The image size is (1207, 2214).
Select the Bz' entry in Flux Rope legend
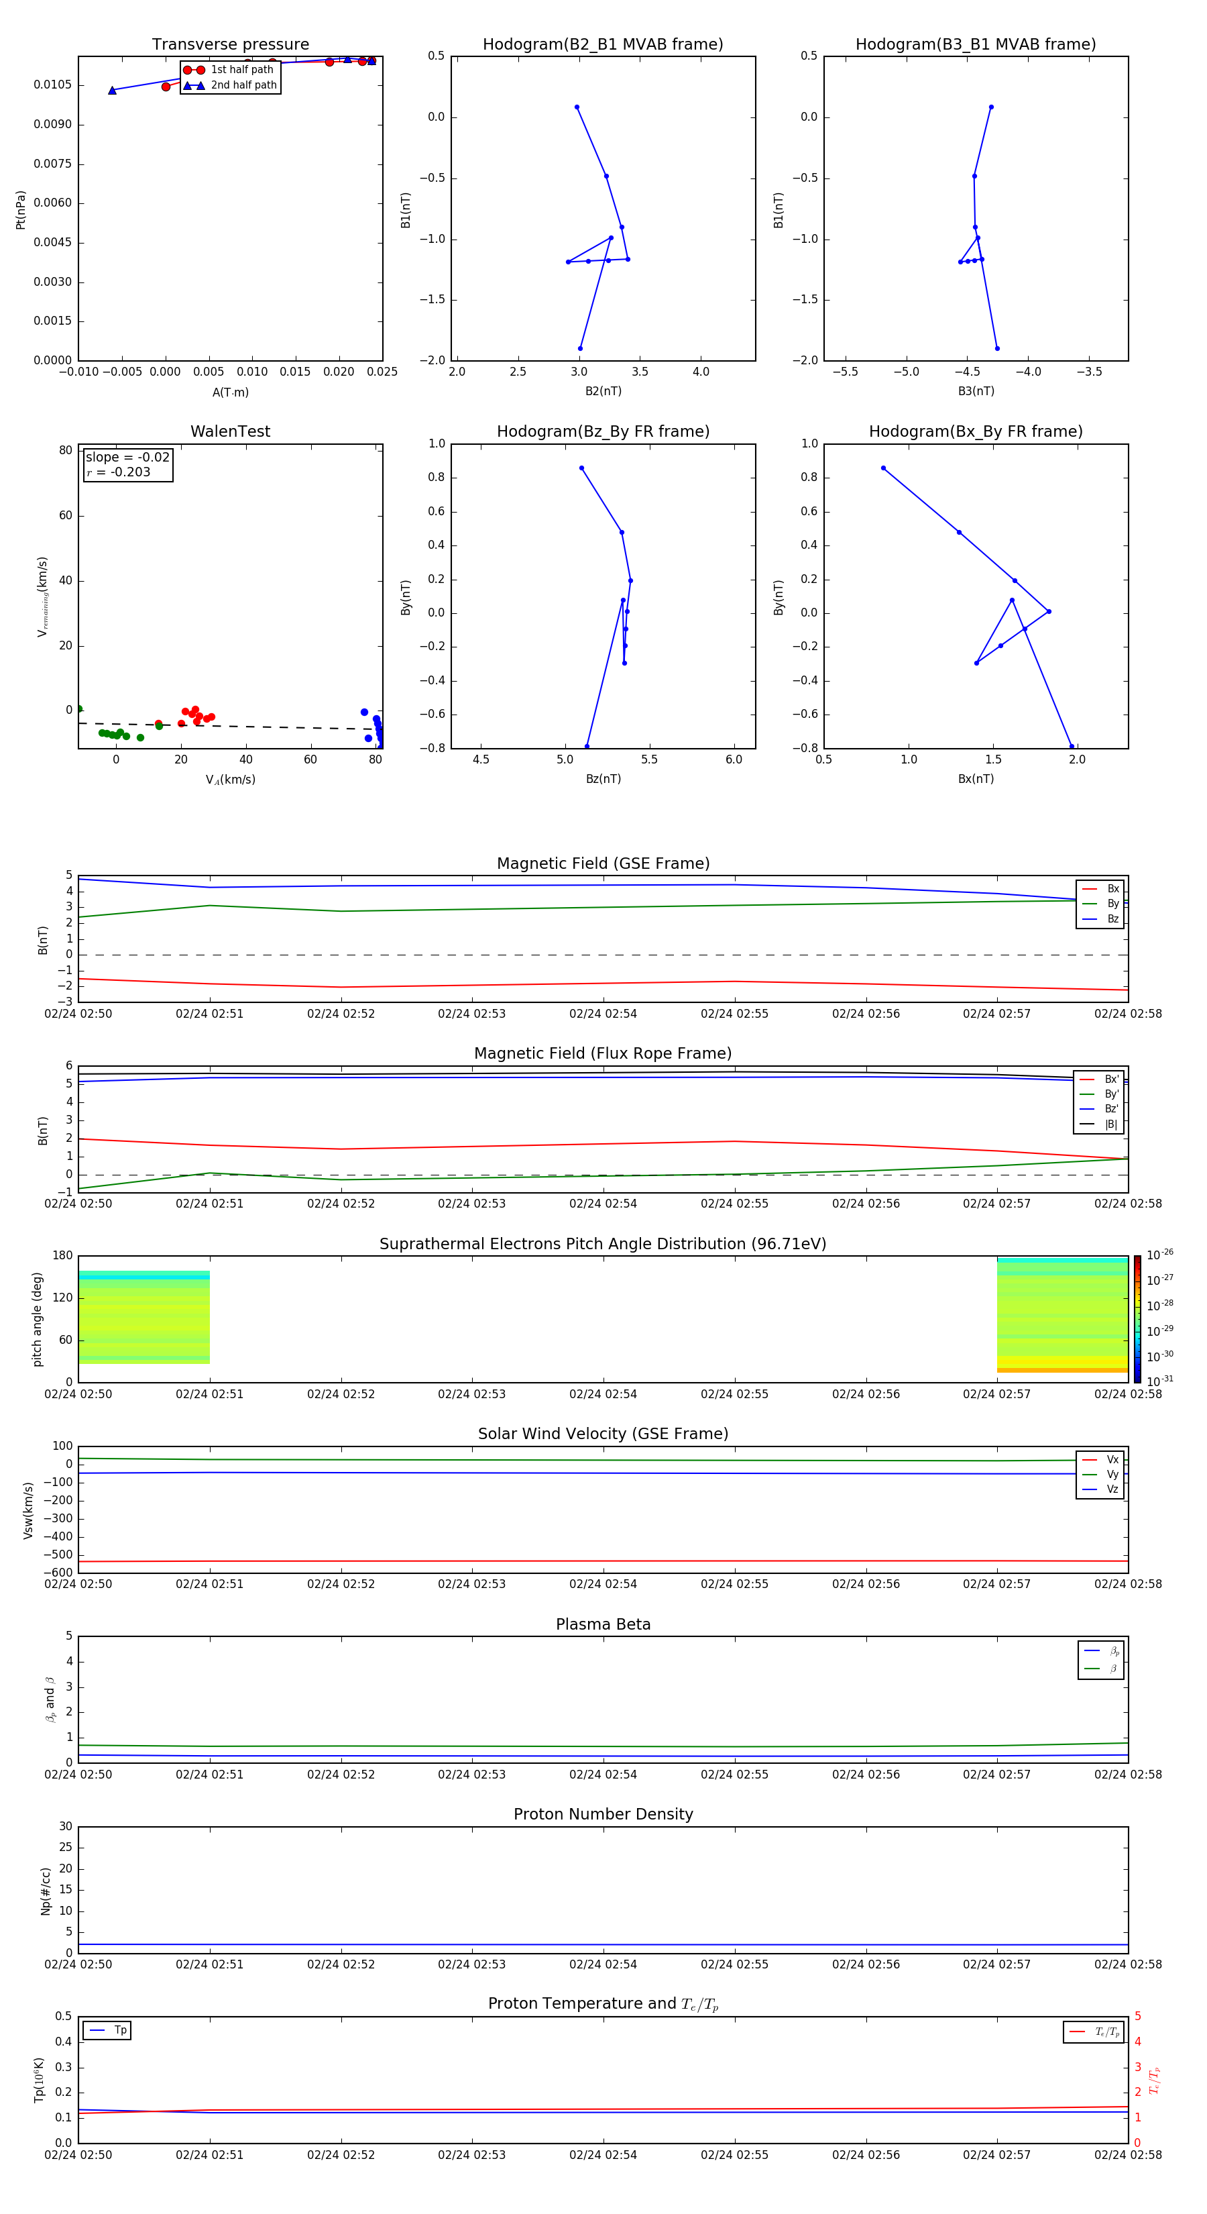tap(1100, 1110)
